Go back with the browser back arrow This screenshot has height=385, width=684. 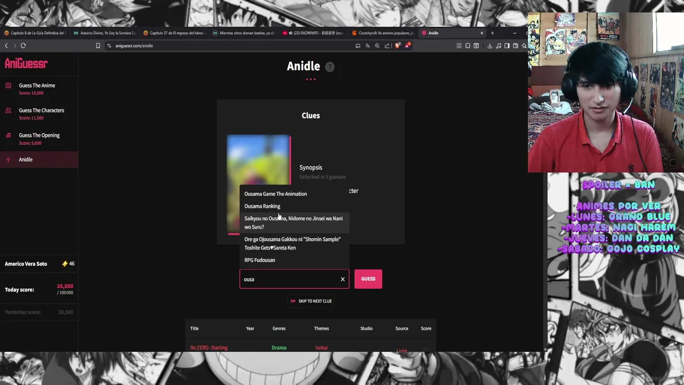(x=6, y=46)
